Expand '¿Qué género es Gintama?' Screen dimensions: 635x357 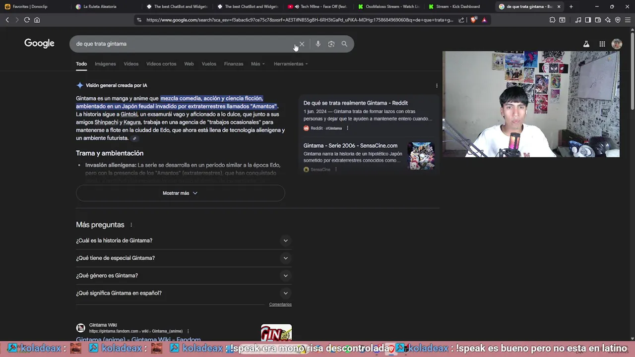(x=184, y=275)
